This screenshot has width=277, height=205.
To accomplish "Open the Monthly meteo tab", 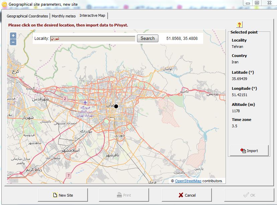I will (64, 16).
